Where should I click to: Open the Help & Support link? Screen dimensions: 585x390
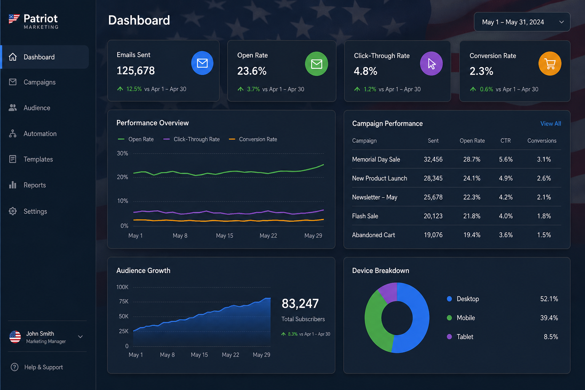click(x=43, y=367)
